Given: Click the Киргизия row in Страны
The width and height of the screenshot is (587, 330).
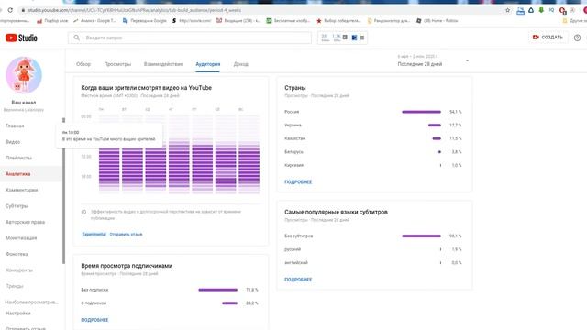Looking at the screenshot, I should tap(373, 165).
